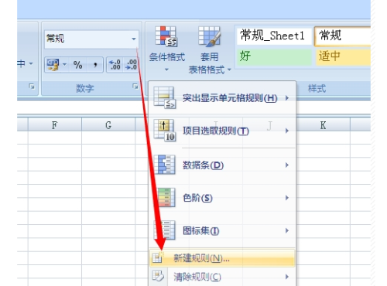Open the 常规 number format dropdown
The width and height of the screenshot is (387, 286).
pyautogui.click(x=134, y=39)
